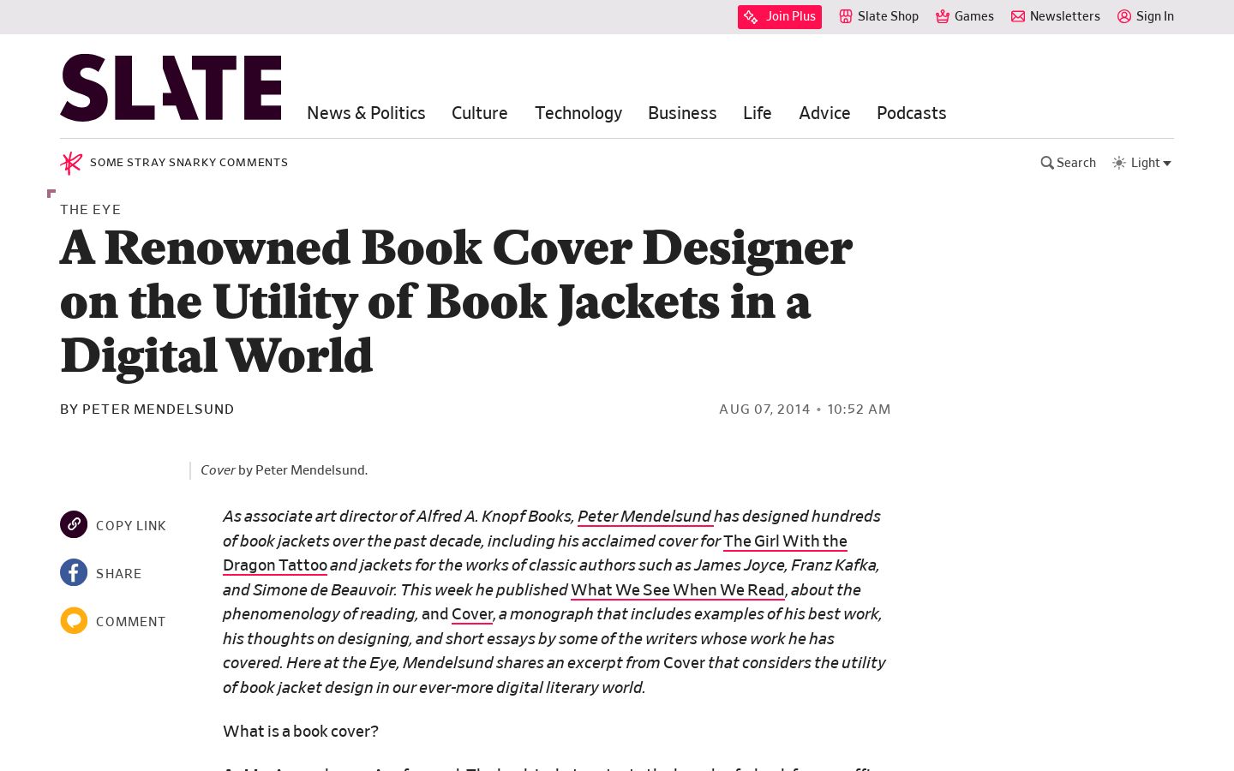Viewport: 1234px width, 771px height.
Task: Click the magnifying glass search icon
Action: click(1047, 163)
